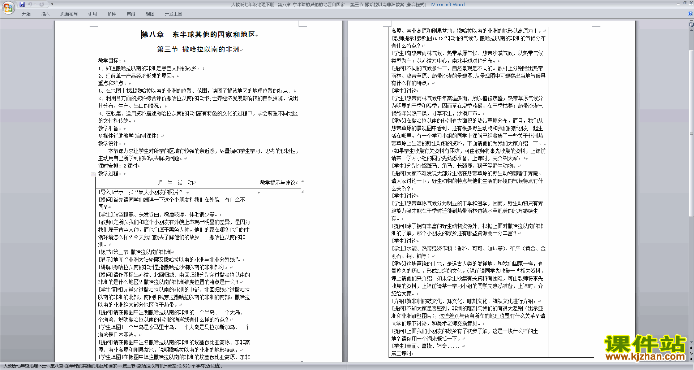This screenshot has width=694, height=370.
Task: Click the table header 教学提示与建议
Action: tap(279, 183)
